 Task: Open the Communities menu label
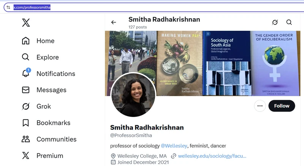coord(56,139)
